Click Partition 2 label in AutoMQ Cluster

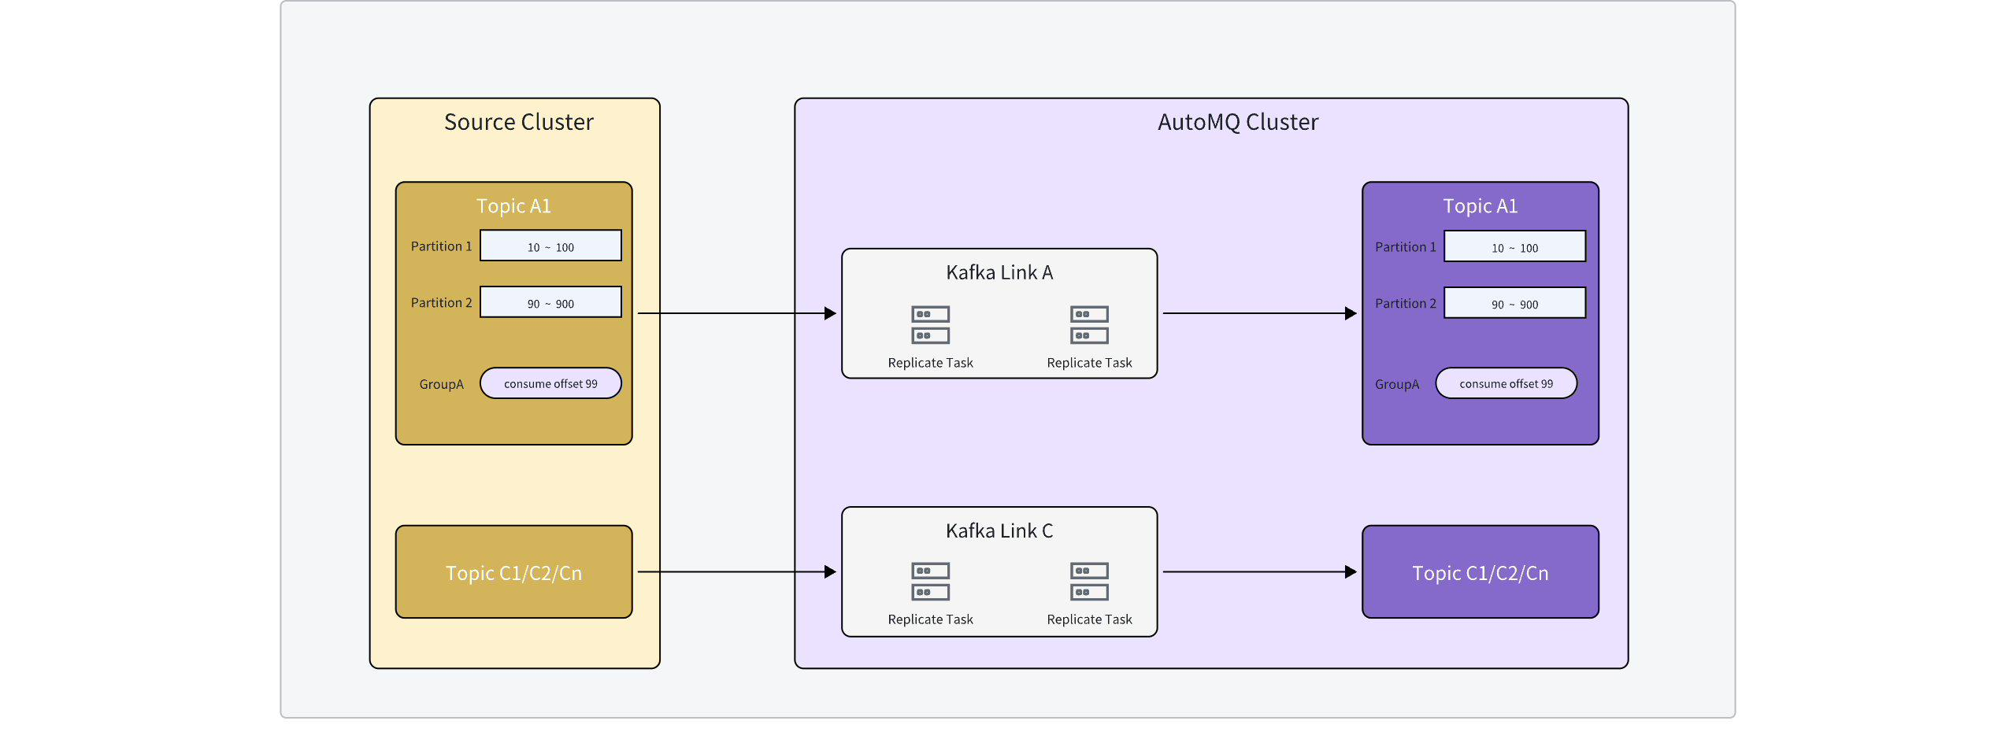[x=1405, y=304]
